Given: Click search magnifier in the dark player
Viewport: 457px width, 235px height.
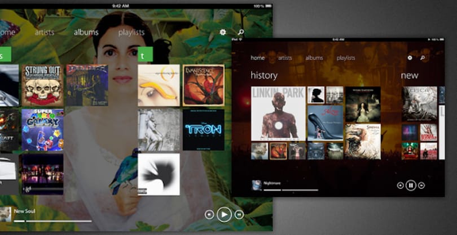Looking at the screenshot, I should 423,58.
